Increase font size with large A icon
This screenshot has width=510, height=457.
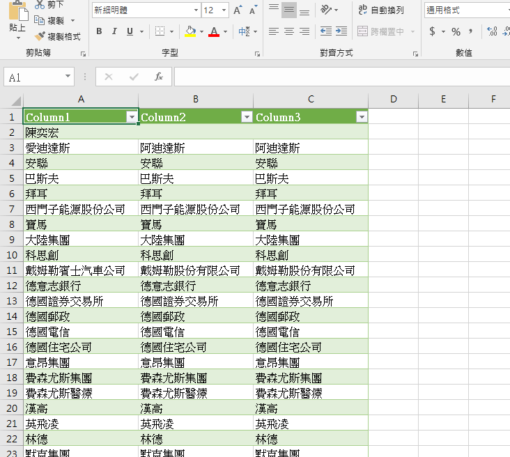pos(238,10)
